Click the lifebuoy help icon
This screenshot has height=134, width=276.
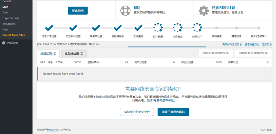[x=125, y=11]
